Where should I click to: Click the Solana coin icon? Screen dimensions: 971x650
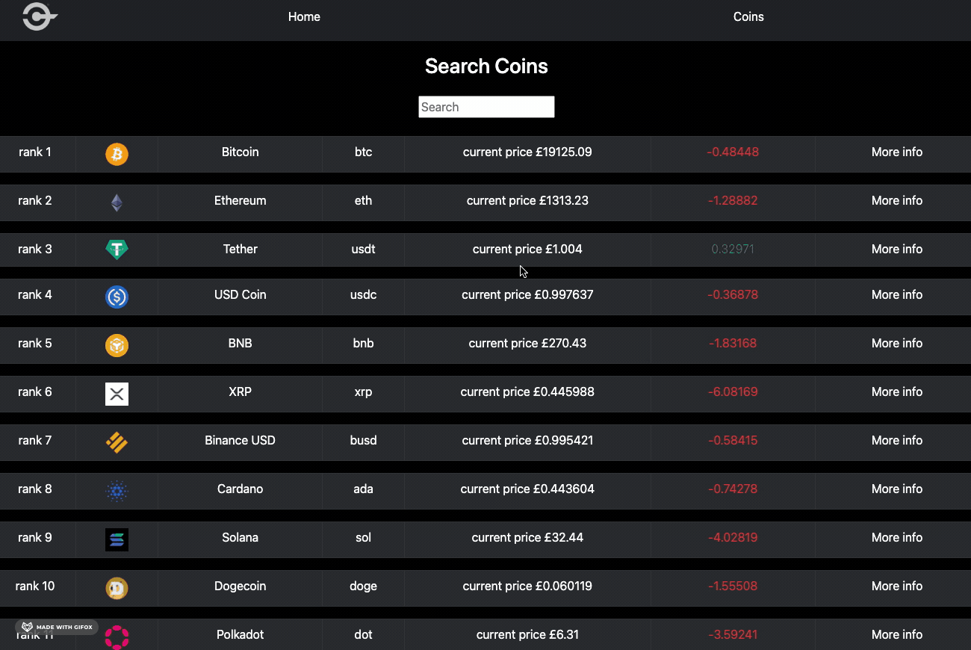coord(117,539)
